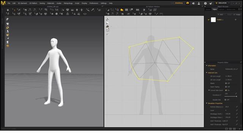The height and width of the screenshot is (136, 243).
Task: Collapse the Information section
Action: (x=207, y=65)
